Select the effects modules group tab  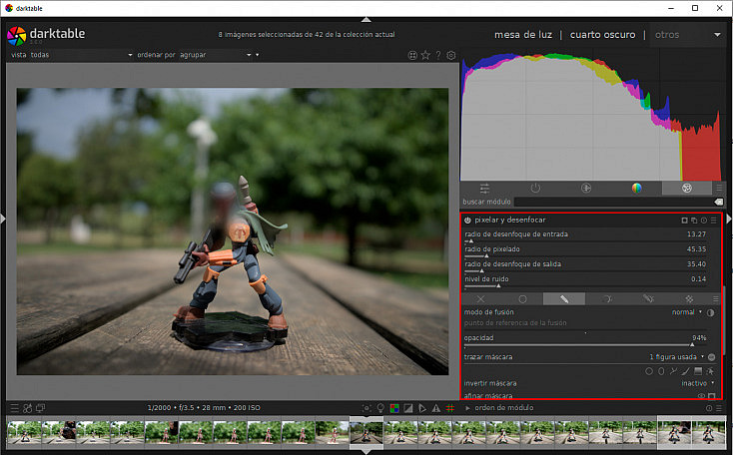pos(687,188)
